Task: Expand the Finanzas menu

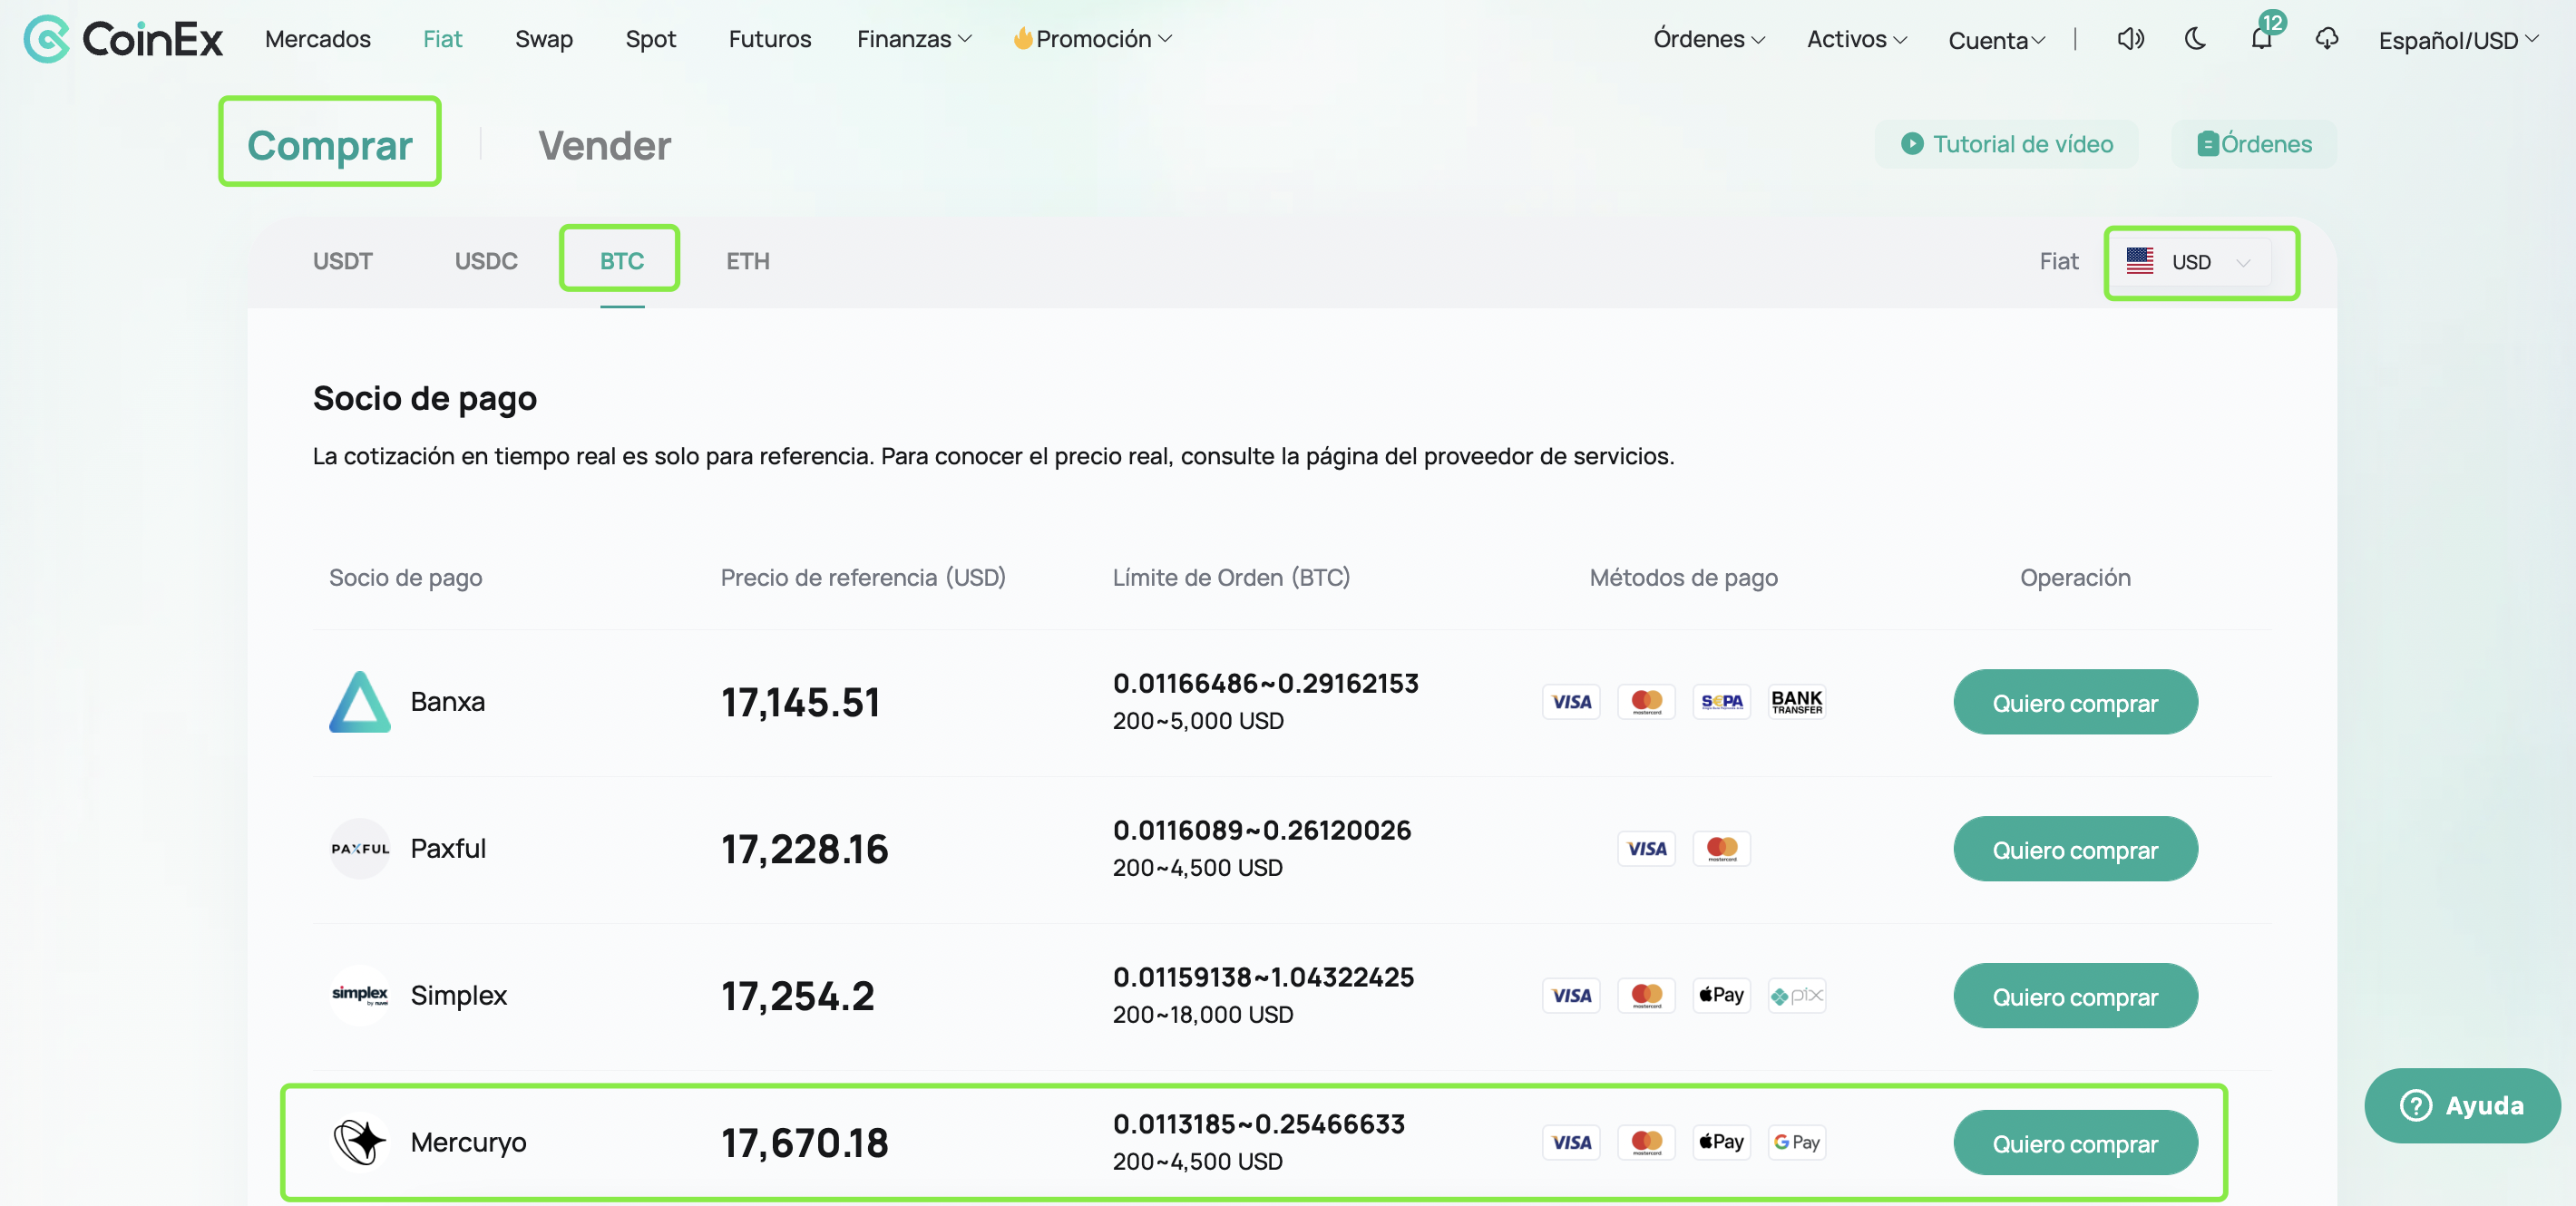Action: (x=914, y=39)
